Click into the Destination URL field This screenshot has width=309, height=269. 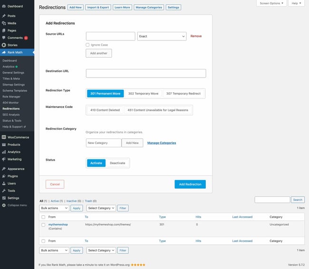[x=145, y=73]
